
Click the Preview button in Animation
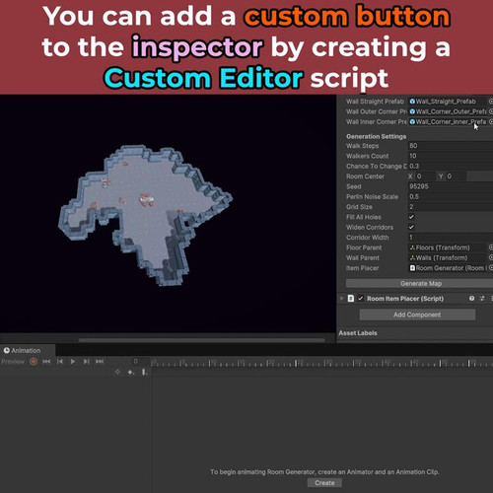click(x=13, y=362)
